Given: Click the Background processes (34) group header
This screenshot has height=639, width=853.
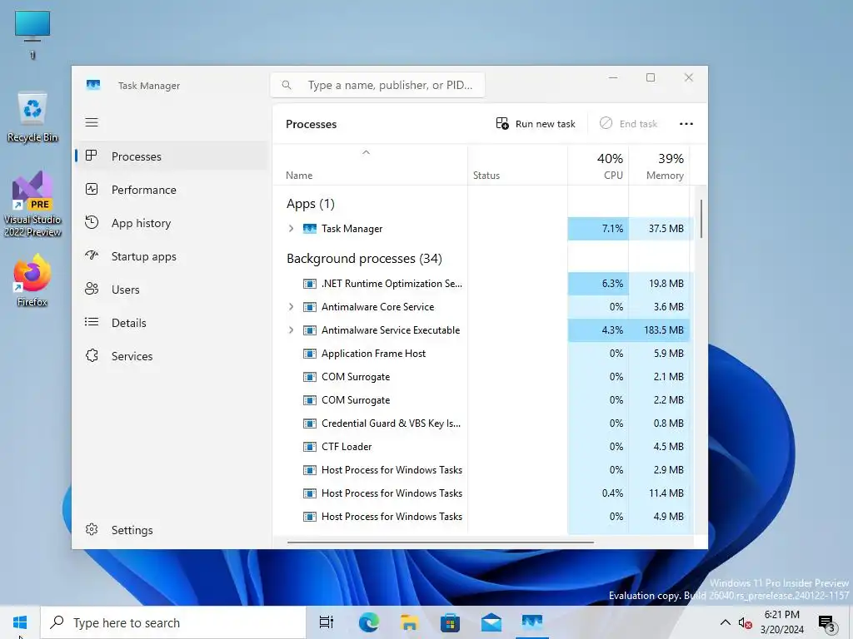Looking at the screenshot, I should pos(364,259).
